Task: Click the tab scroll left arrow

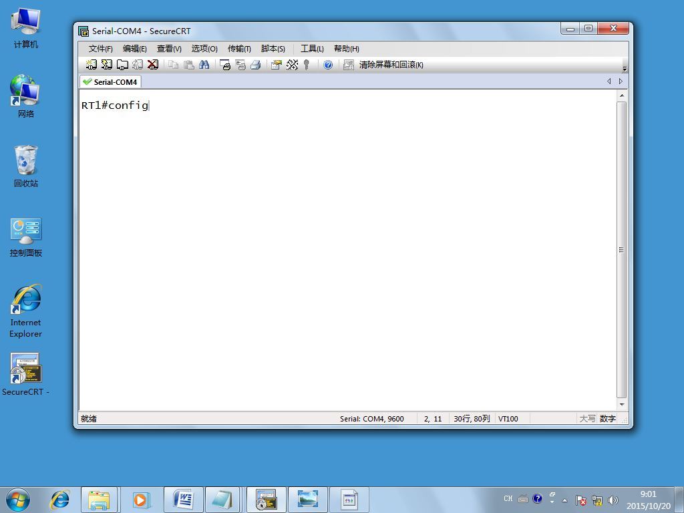Action: tap(609, 81)
